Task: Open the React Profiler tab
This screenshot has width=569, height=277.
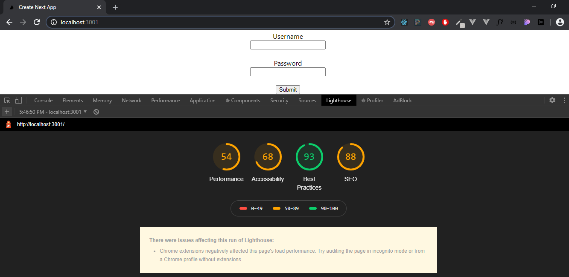Action: coord(372,101)
